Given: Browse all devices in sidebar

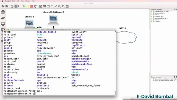Looking at the screenshot, I should [x=2, y=35].
